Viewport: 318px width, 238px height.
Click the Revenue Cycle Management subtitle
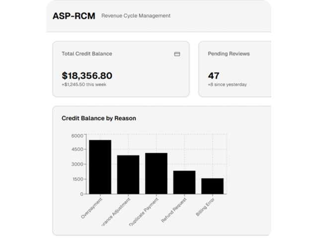[136, 16]
